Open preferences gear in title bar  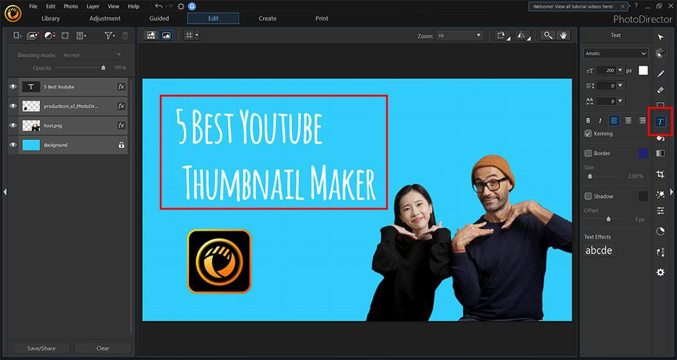point(181,7)
